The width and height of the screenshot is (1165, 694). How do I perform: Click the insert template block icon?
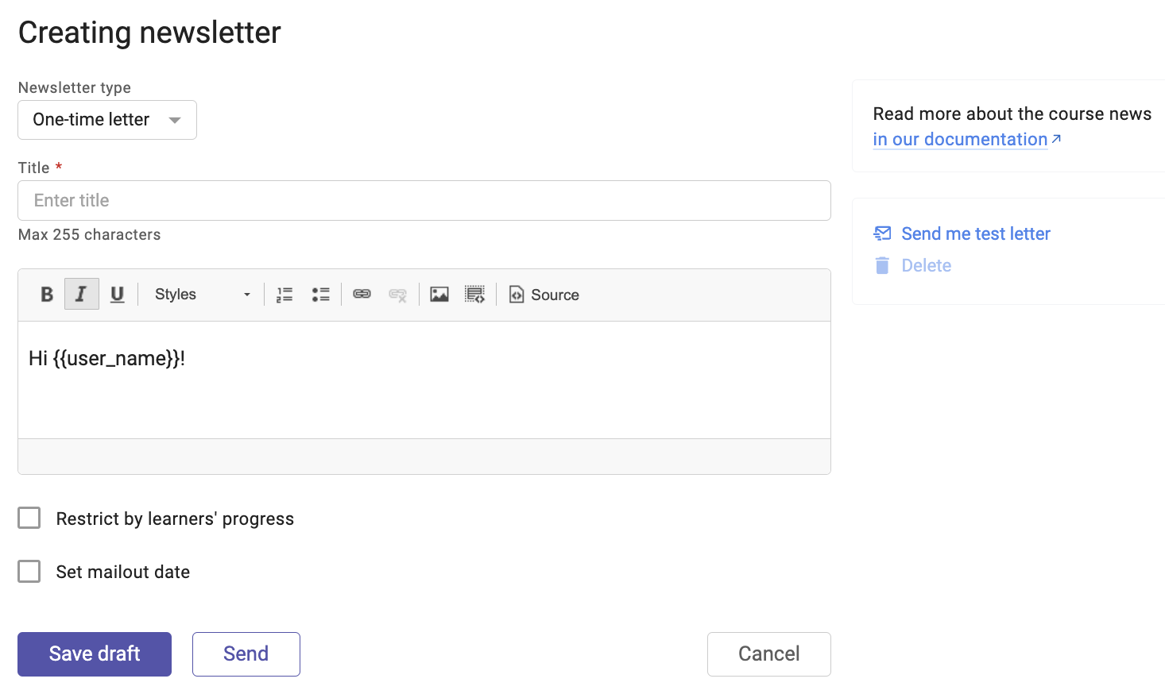coord(474,295)
